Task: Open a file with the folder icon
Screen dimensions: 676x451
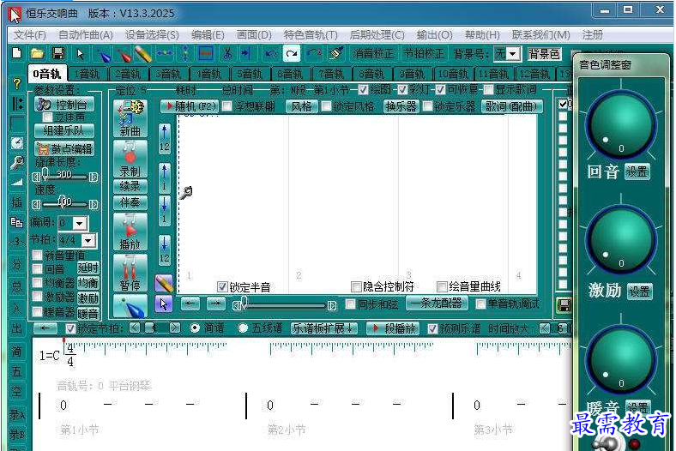Action: pyautogui.click(x=38, y=53)
